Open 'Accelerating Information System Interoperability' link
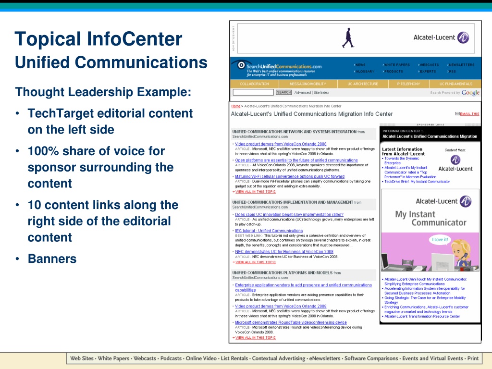 tap(425, 291)
